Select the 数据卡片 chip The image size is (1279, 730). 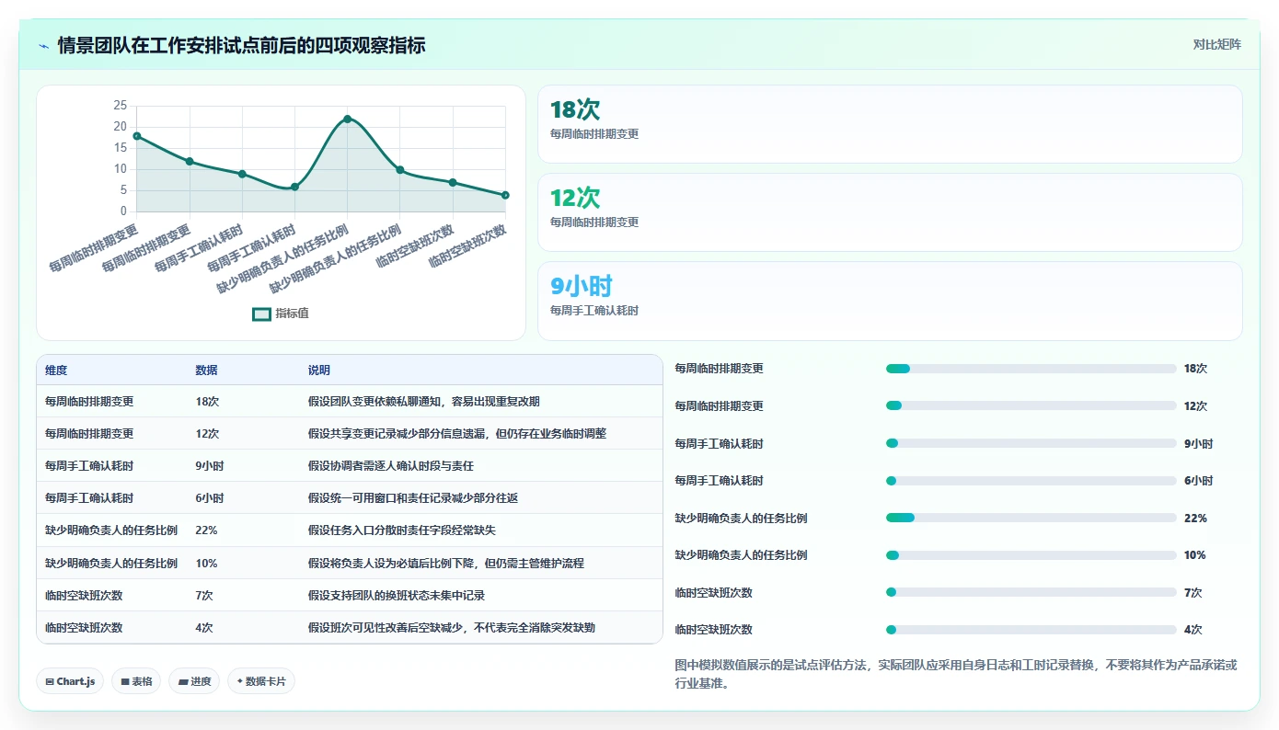coord(261,681)
